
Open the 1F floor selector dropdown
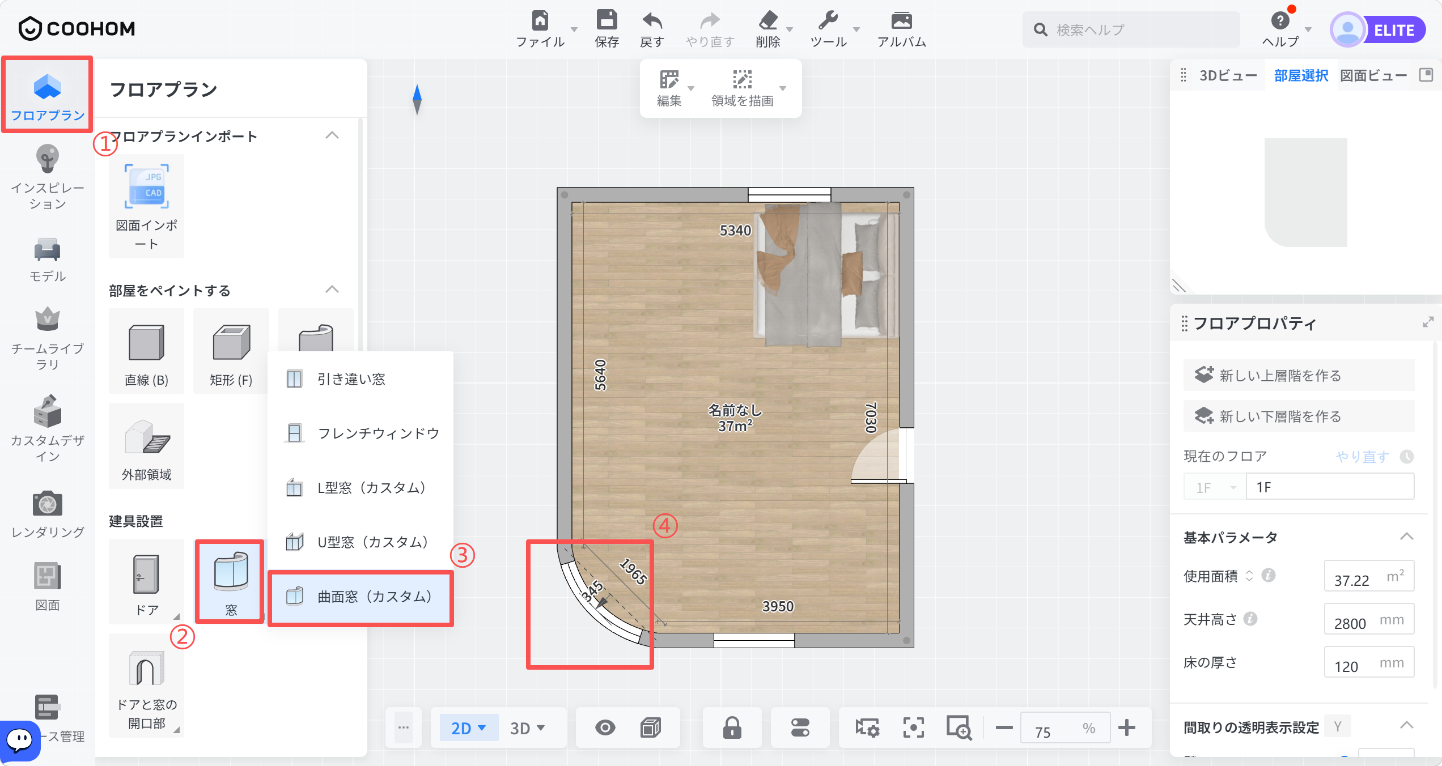pyautogui.click(x=1215, y=487)
